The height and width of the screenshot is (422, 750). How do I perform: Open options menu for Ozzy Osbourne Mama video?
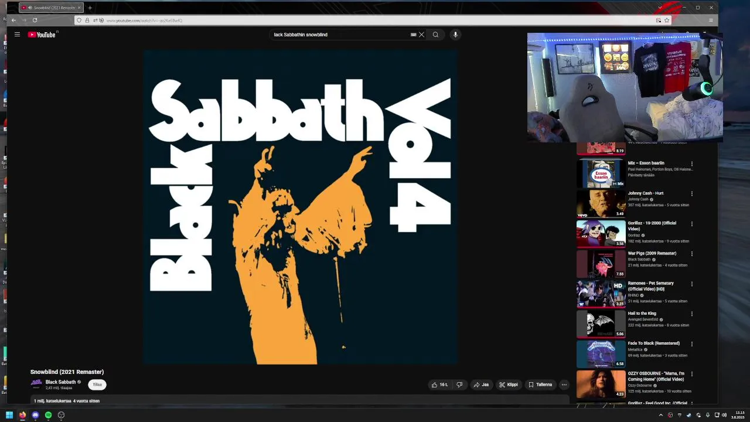[691, 374]
